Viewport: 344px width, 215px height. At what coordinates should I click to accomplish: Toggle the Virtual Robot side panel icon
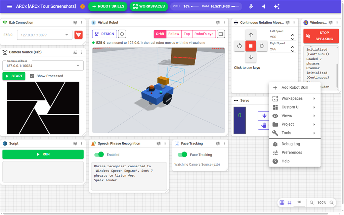(221, 34)
